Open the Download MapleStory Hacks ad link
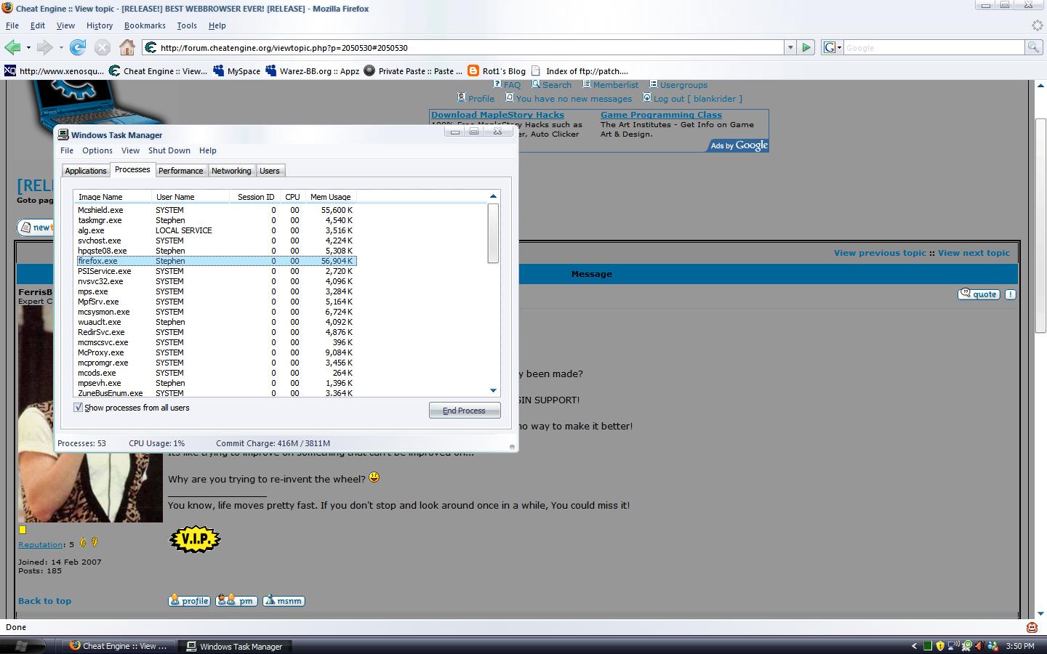Image resolution: width=1047 pixels, height=654 pixels. click(x=497, y=115)
